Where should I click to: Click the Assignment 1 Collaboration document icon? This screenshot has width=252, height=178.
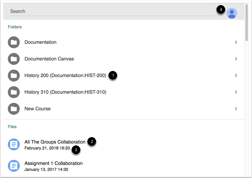click(x=14, y=166)
